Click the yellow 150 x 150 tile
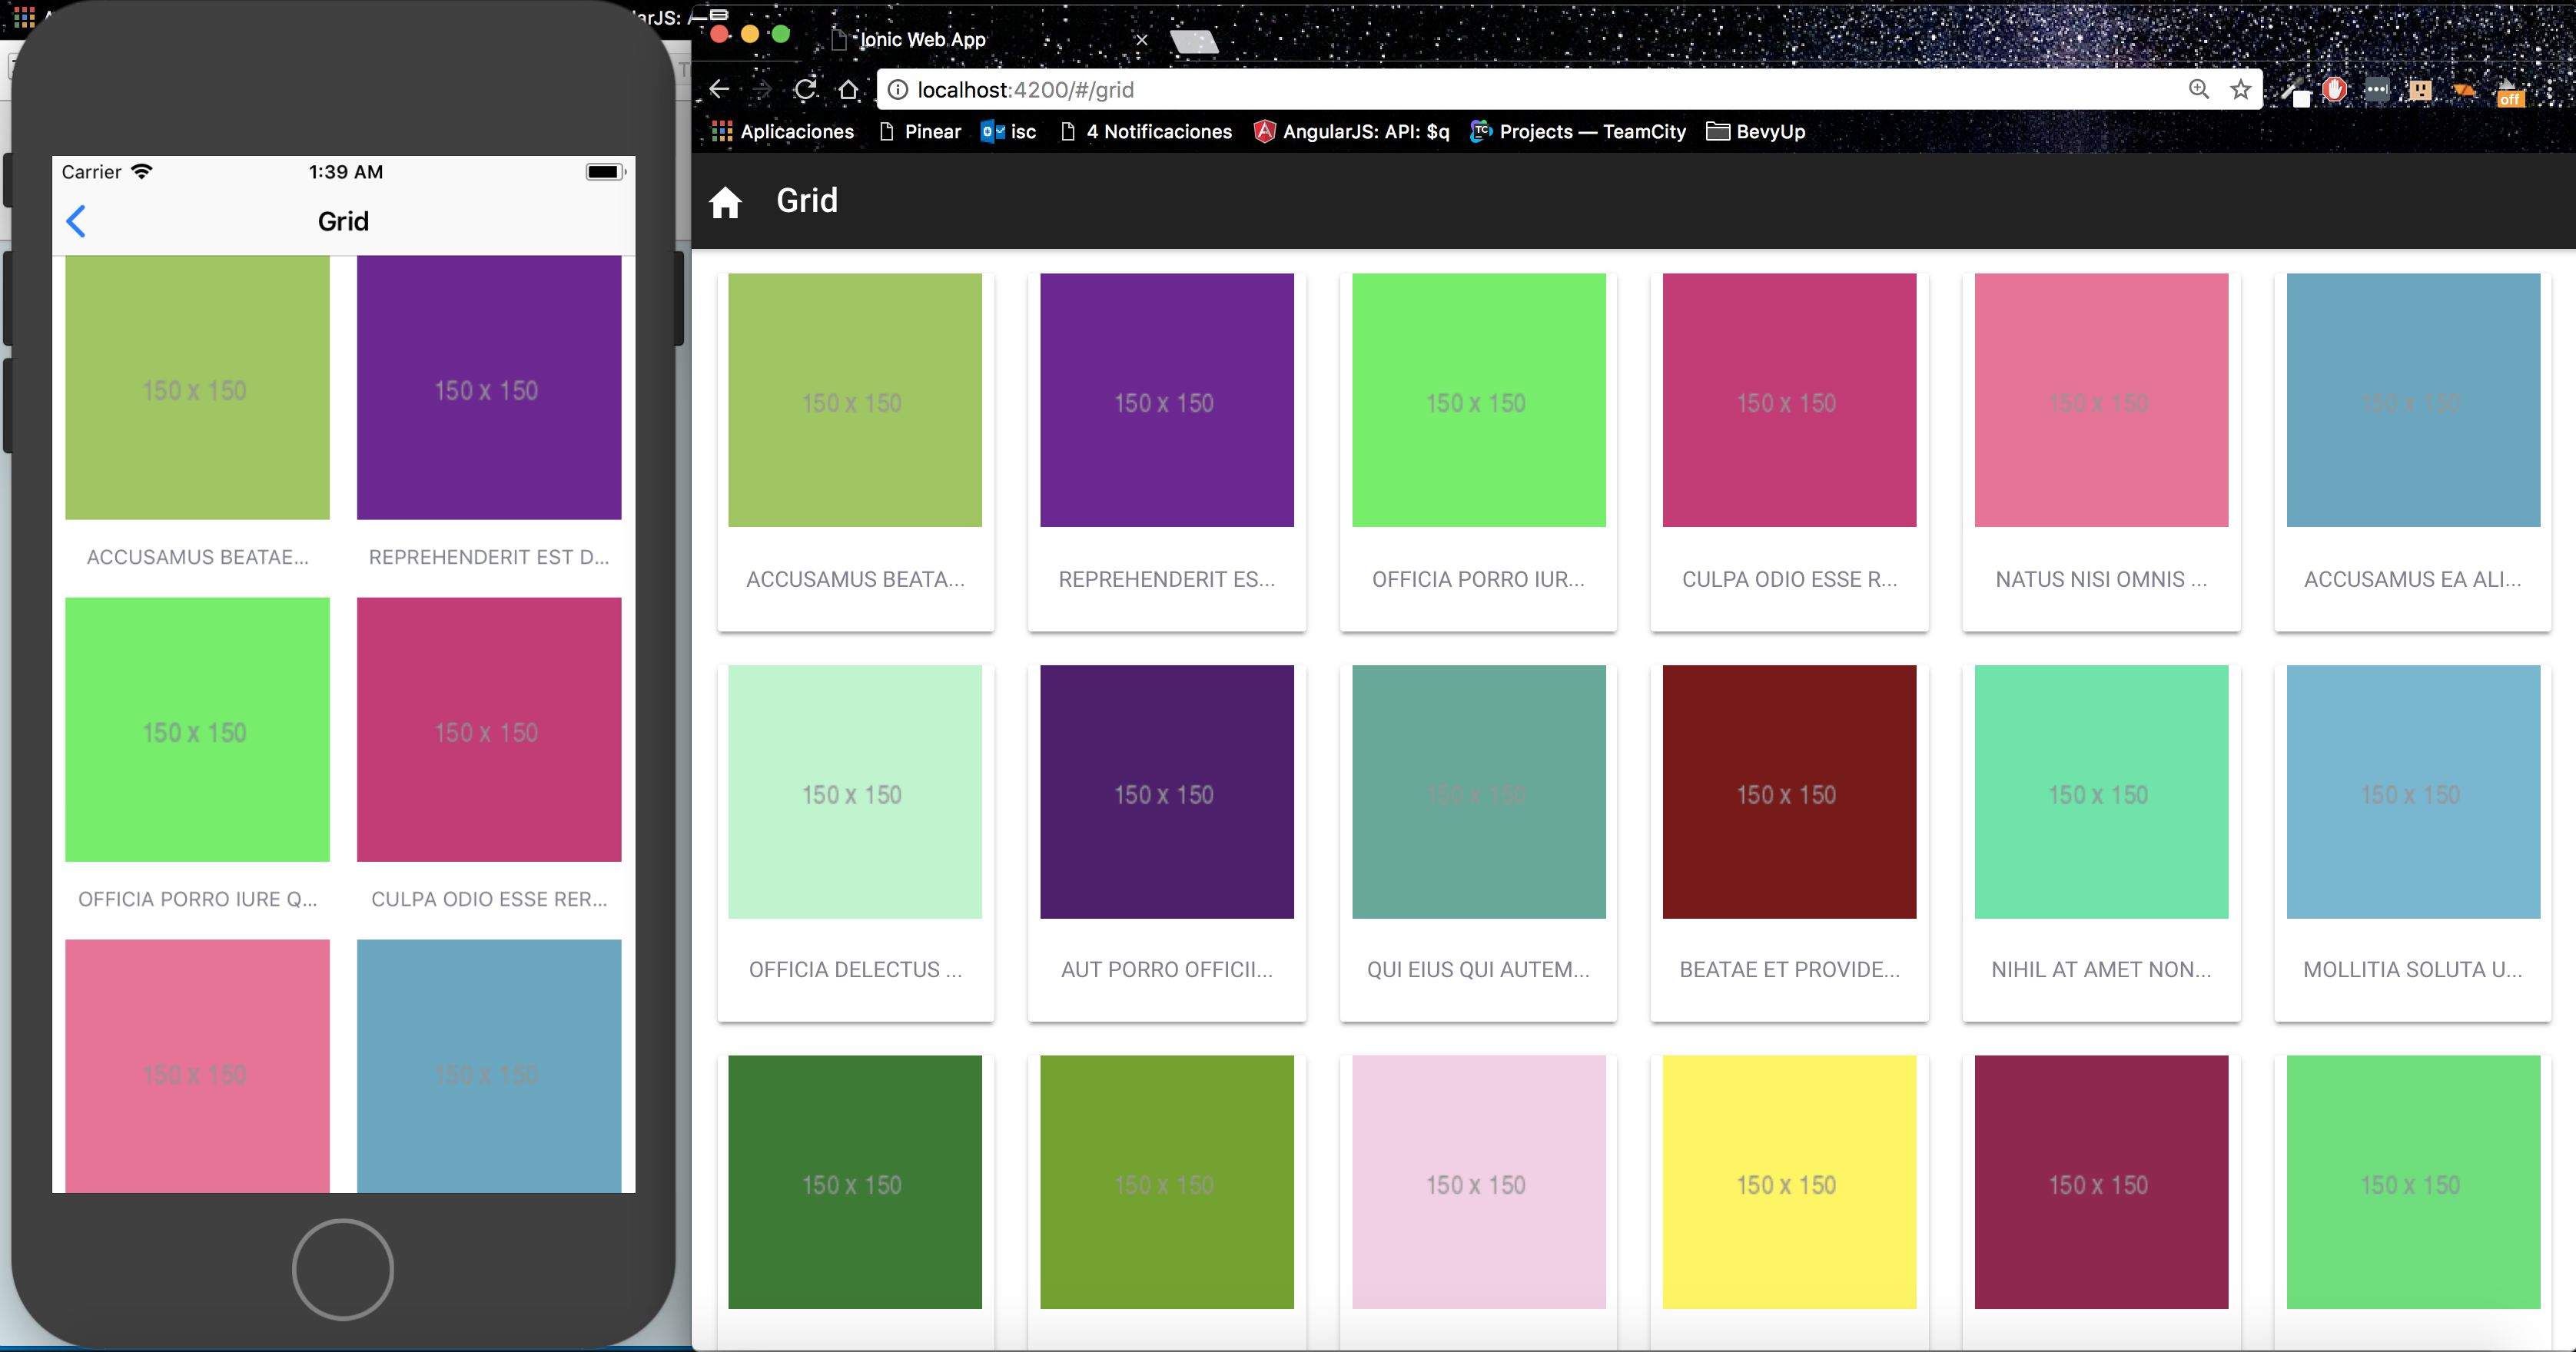The height and width of the screenshot is (1352, 2576). 1788,1181
